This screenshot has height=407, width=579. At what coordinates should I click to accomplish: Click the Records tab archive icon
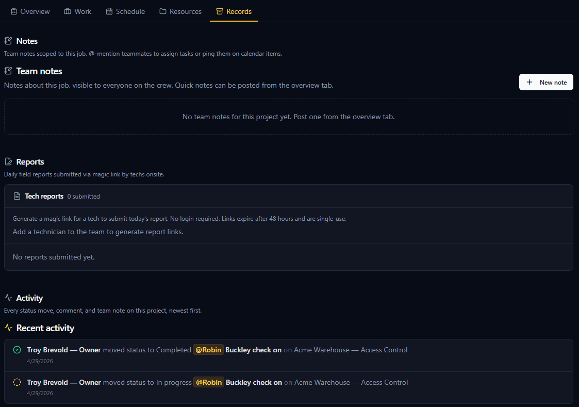tap(220, 11)
